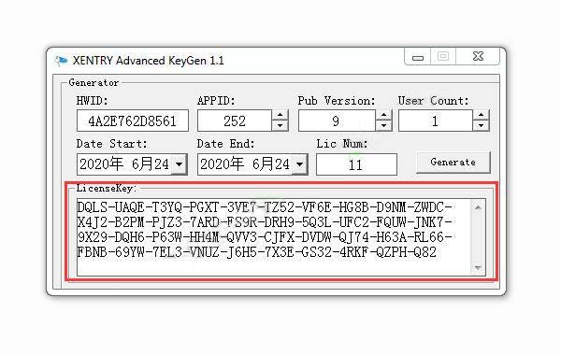The image size is (561, 355).
Task: Click the Generate button
Action: click(453, 163)
